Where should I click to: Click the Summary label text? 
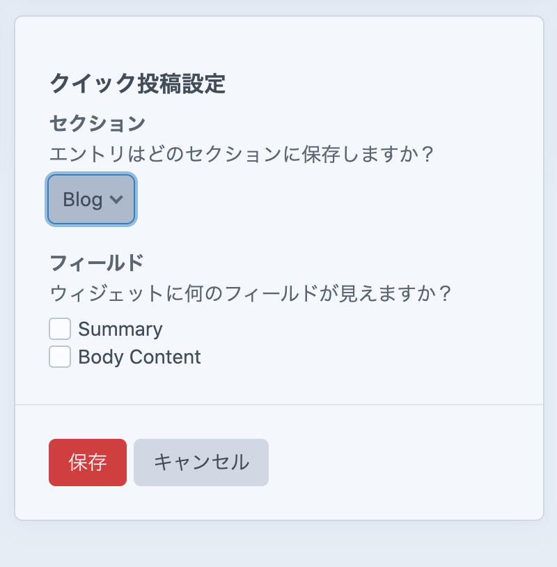tap(121, 328)
